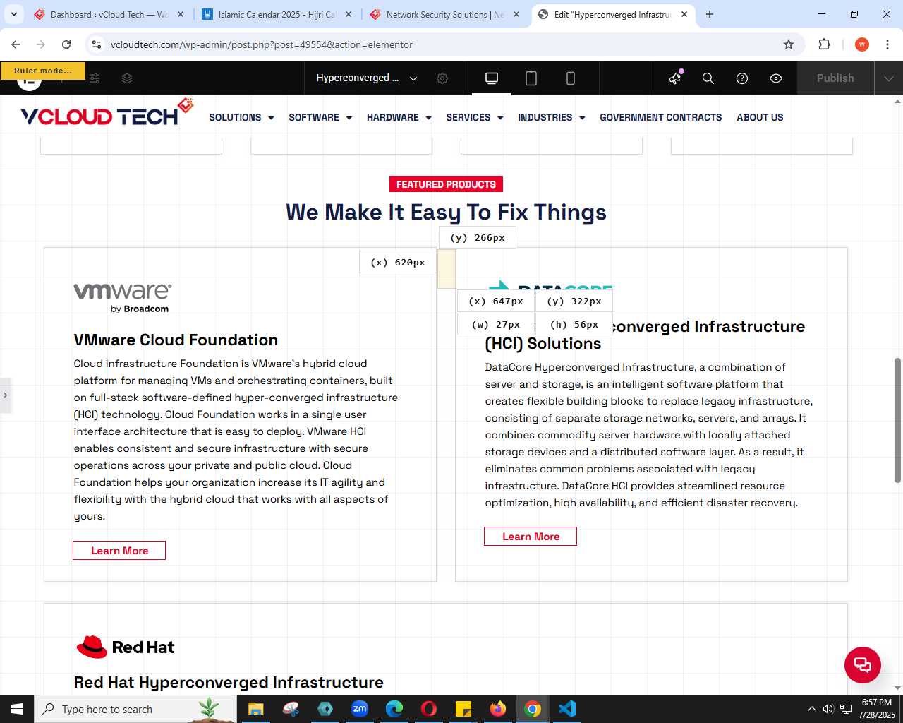Switch to mobile preview mode
Viewport: 903px width, 723px height.
(571, 78)
